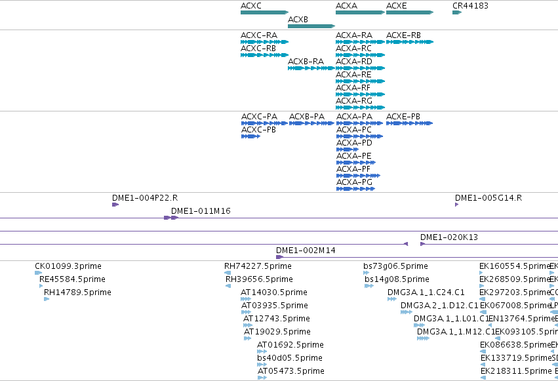Open transcript ACXA-RD
558x381 pixels.
(x=360, y=68)
